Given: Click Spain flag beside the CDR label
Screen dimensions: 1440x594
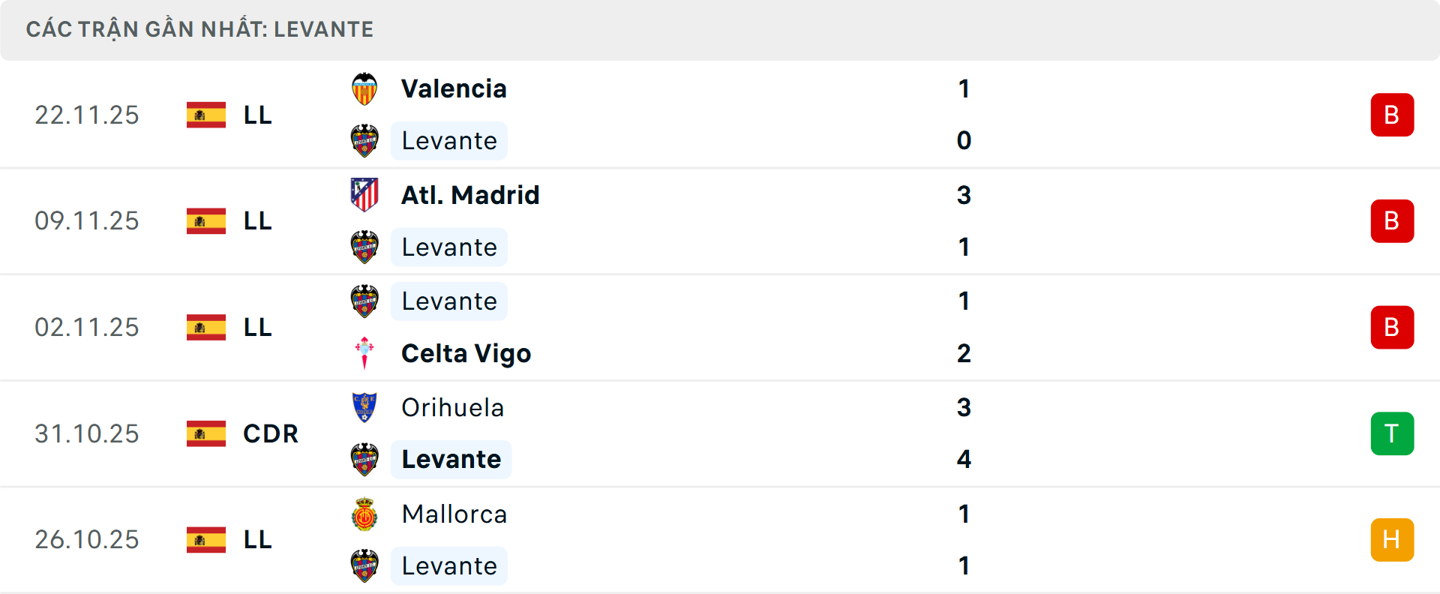Looking at the screenshot, I should [x=206, y=433].
